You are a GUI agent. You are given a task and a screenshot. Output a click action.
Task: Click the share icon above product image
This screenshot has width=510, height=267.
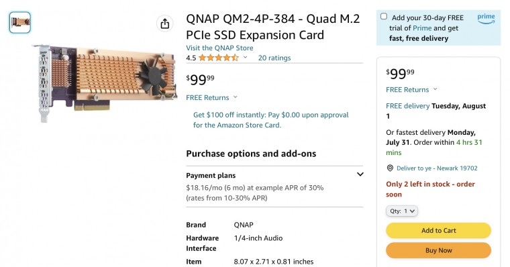coord(165,23)
